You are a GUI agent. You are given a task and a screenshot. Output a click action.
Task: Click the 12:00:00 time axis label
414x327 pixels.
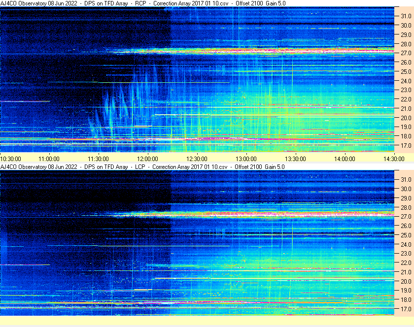click(148, 159)
